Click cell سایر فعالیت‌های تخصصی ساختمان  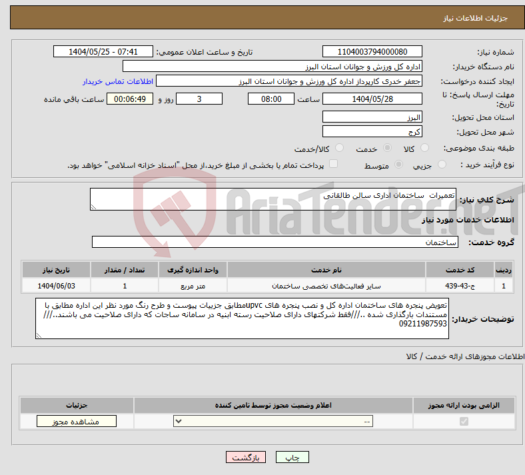tap(326, 286)
